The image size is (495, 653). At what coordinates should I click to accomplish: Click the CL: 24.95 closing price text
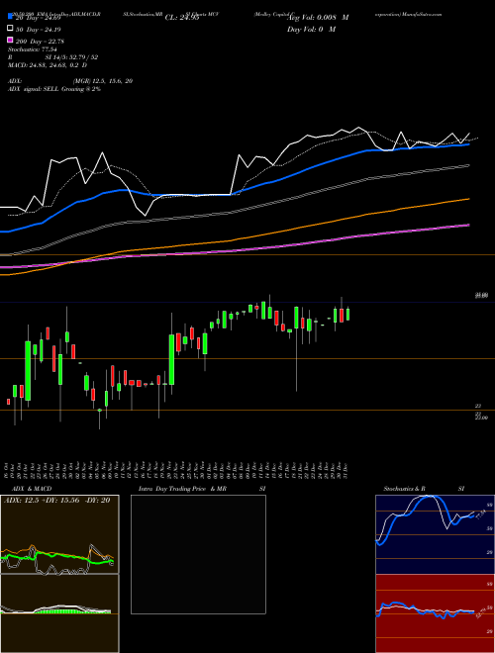(x=182, y=18)
